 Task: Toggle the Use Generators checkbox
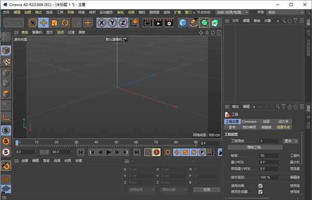261,192
